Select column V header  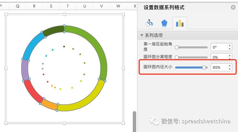(x=102, y=6)
